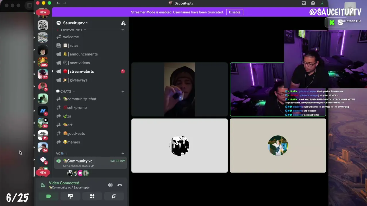Open the server with the 27 badge
This screenshot has width=367, height=206.
[x=43, y=74]
